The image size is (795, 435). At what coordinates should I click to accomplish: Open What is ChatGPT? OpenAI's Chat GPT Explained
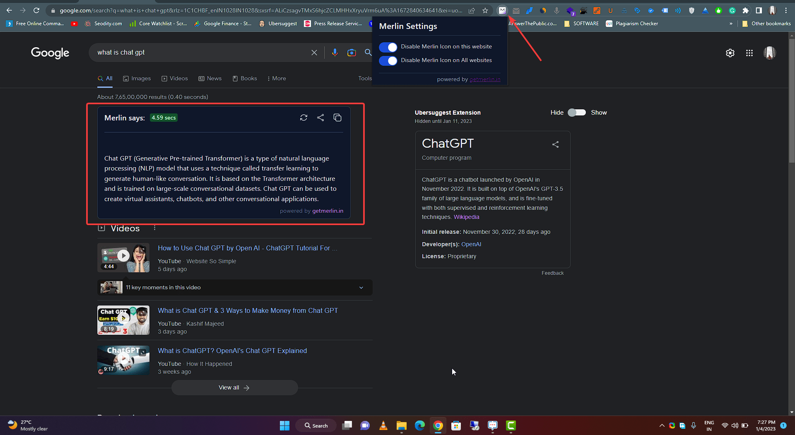(232, 351)
